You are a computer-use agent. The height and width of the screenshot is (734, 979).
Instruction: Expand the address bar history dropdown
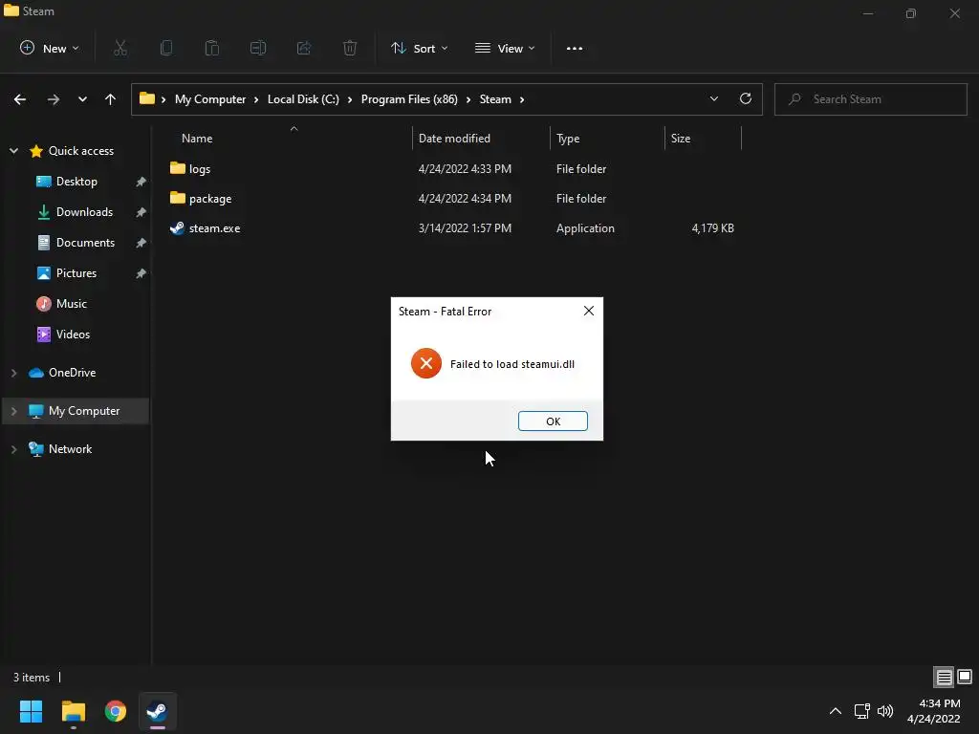click(714, 98)
